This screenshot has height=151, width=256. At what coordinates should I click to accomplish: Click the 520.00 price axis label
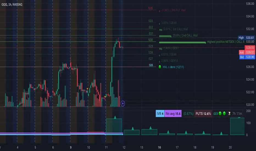click(250, 105)
